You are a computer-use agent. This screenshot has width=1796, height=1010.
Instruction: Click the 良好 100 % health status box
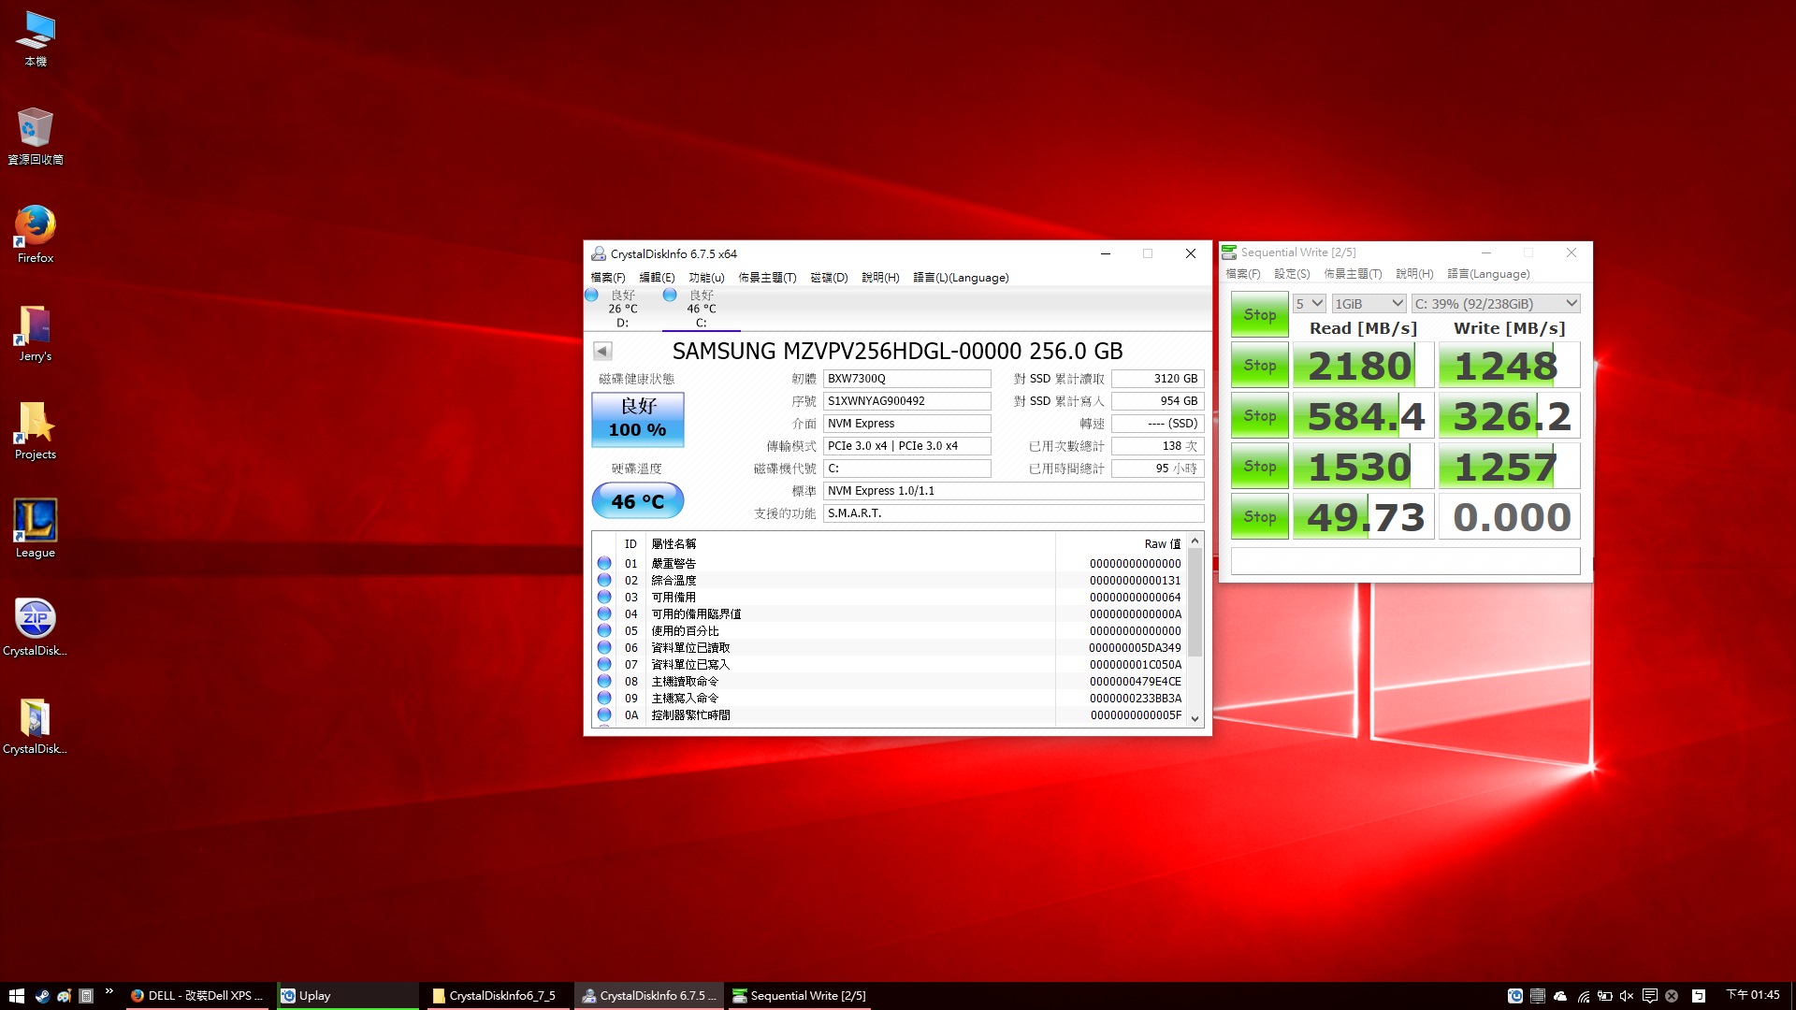coord(638,419)
